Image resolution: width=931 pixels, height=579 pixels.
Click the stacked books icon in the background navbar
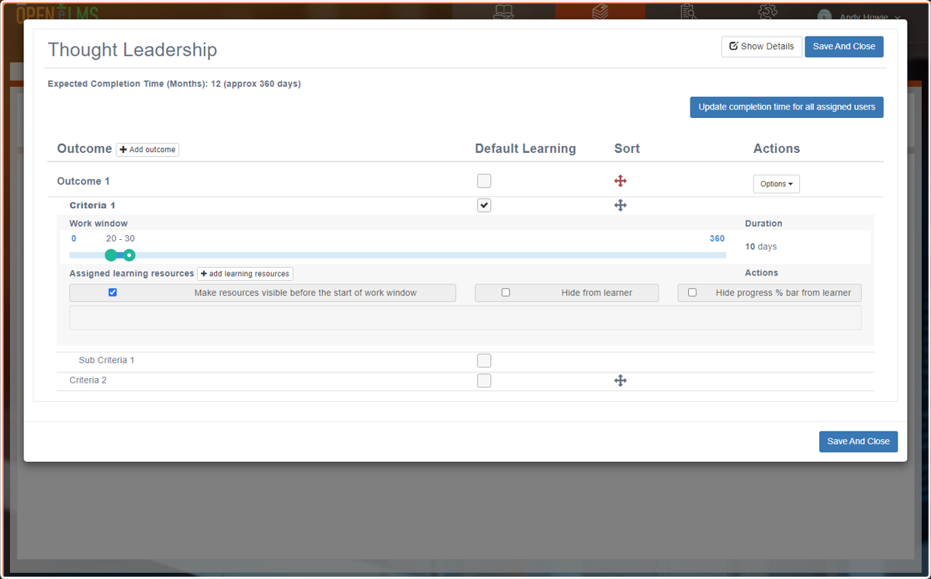[x=600, y=13]
